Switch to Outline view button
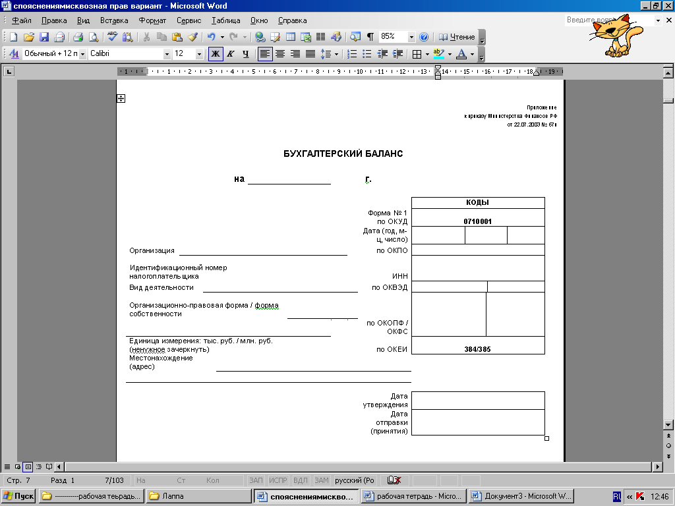The height and width of the screenshot is (506, 675). click(38, 466)
